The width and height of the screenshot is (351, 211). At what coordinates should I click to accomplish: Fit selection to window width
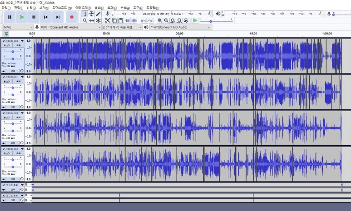point(173,20)
